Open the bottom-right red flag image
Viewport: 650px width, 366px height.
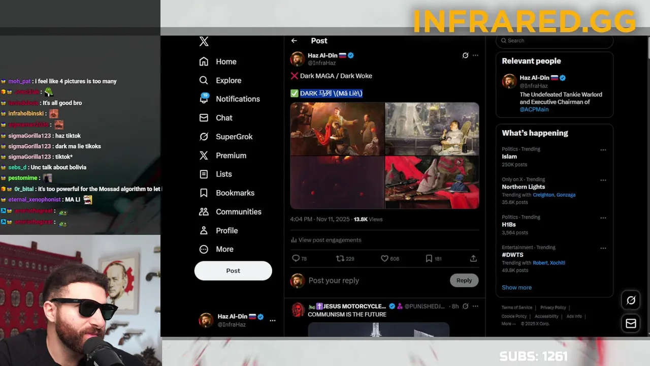432,182
